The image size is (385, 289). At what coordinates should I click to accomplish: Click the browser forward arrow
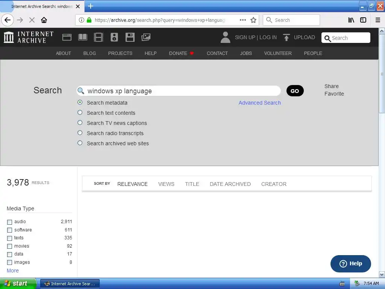[20, 20]
